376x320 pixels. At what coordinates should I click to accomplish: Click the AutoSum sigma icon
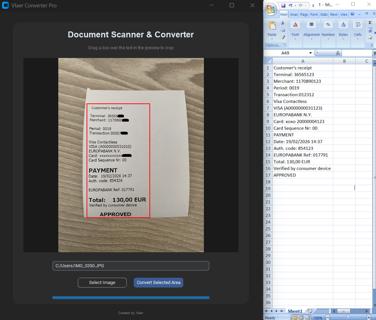[x=370, y=22]
